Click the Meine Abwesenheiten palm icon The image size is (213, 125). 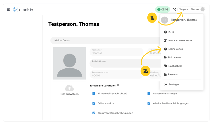[x=165, y=40]
